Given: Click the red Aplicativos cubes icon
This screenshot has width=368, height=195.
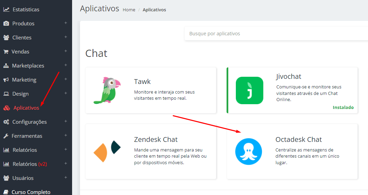Looking at the screenshot, I should click(7, 108).
